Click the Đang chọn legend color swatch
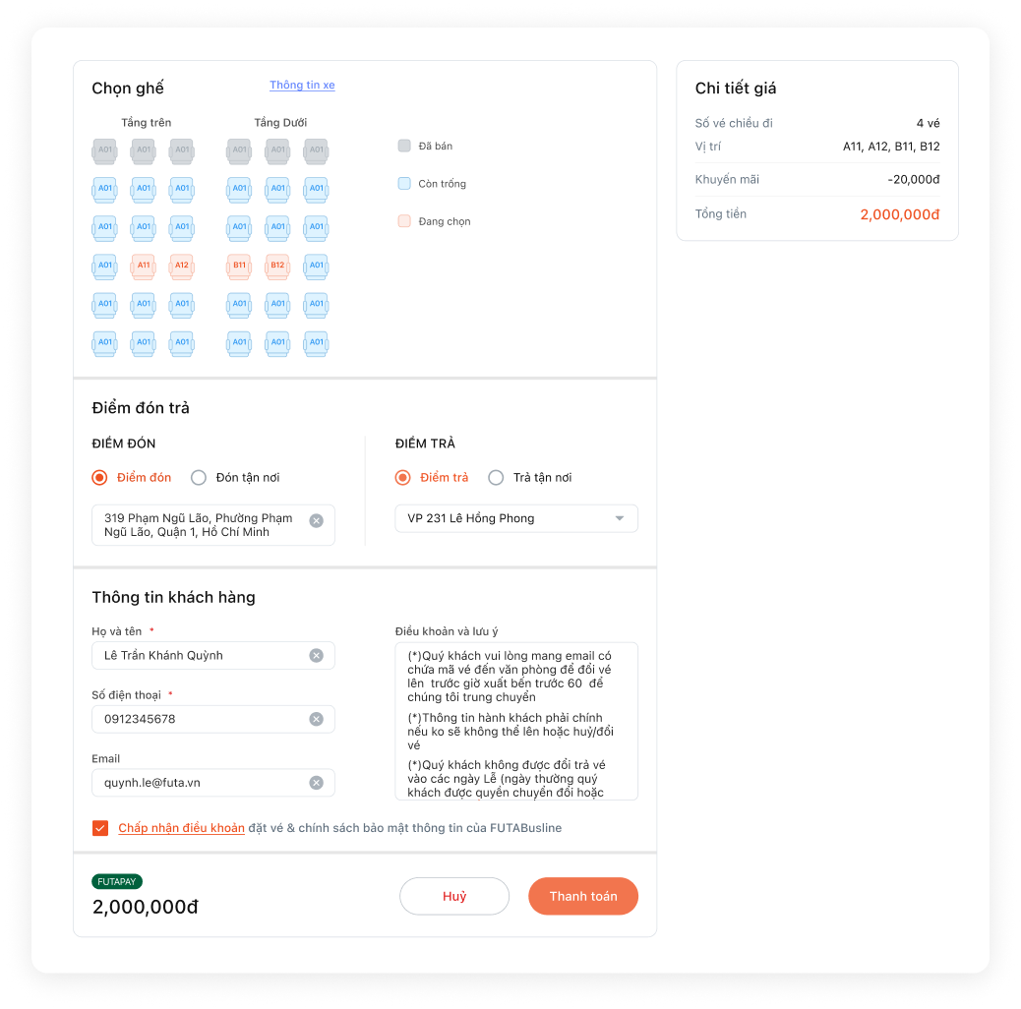 click(x=404, y=221)
